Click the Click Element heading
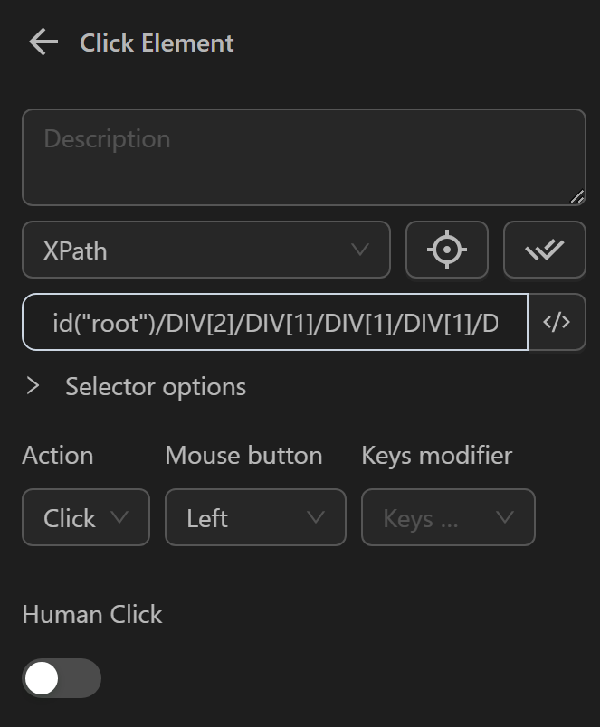This screenshot has width=600, height=727. coord(156,42)
